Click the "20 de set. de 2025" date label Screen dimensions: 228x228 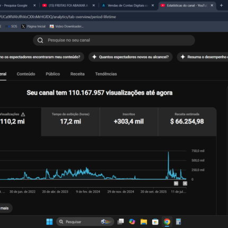point(153,191)
